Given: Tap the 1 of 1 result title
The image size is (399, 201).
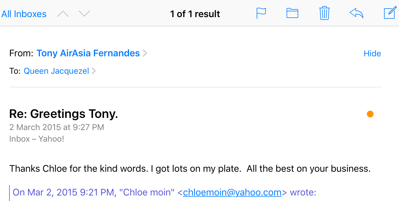Looking at the screenshot, I should click(x=195, y=14).
